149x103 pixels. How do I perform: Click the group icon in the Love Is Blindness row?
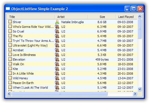(57, 55)
